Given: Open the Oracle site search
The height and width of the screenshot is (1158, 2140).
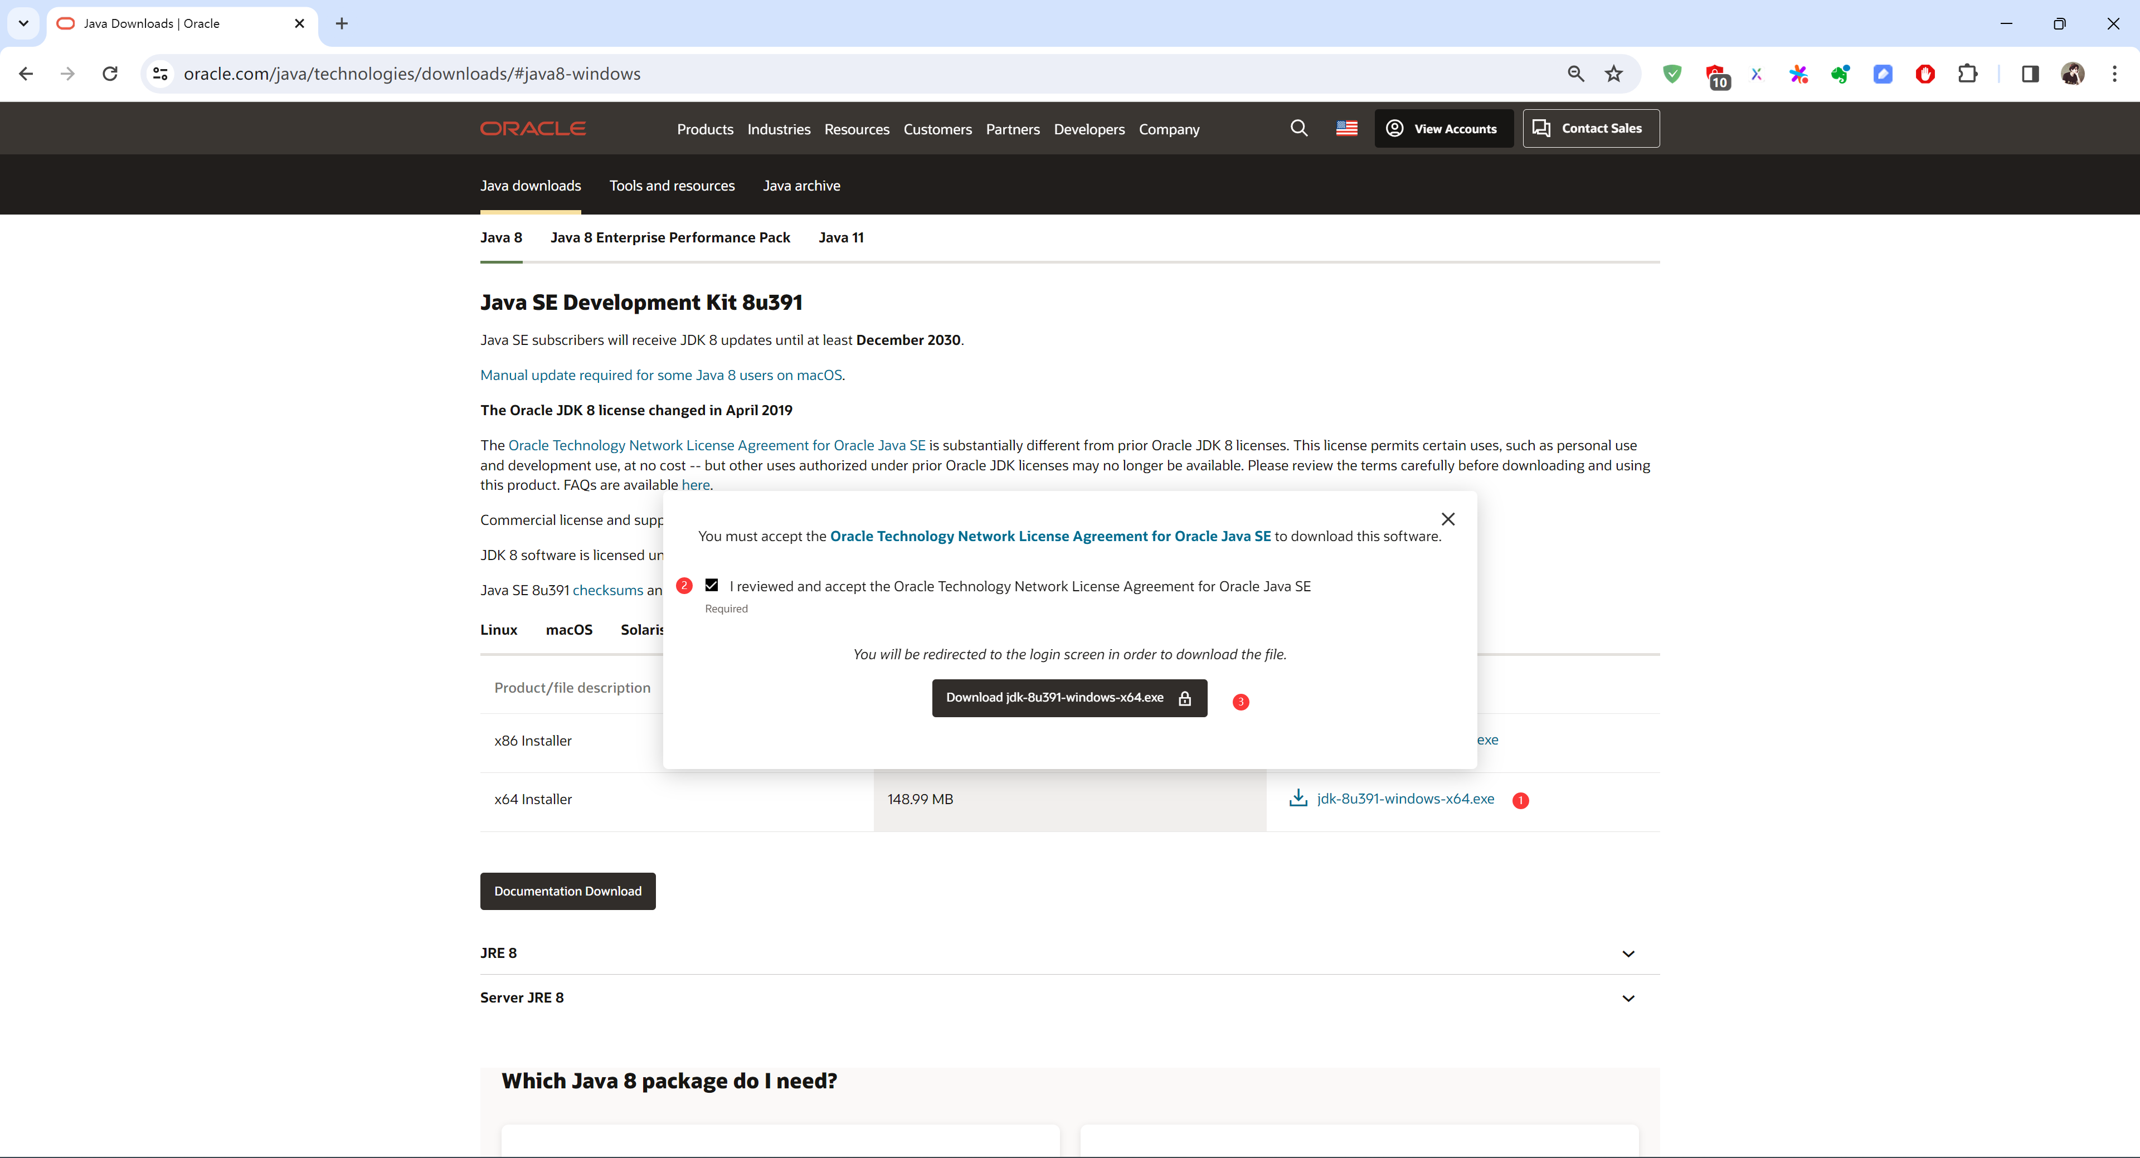Looking at the screenshot, I should 1299,128.
